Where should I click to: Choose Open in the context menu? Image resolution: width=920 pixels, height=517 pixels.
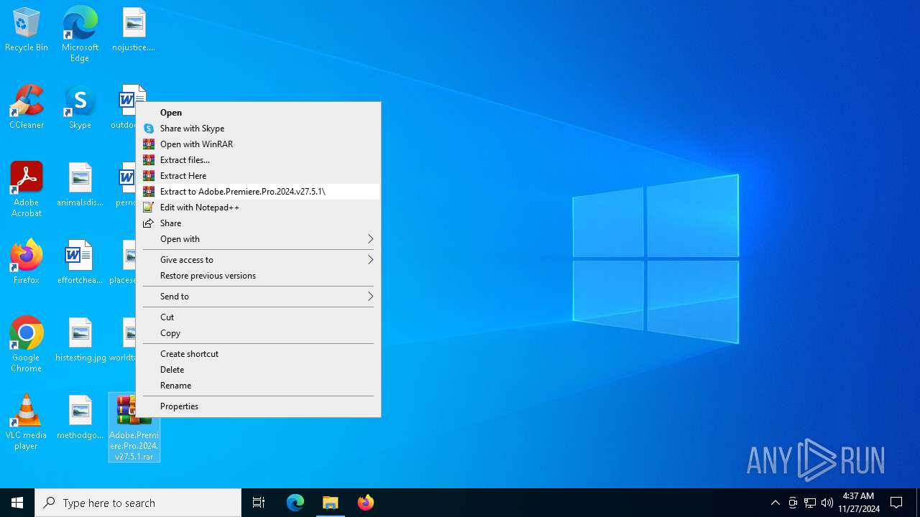[258, 113]
